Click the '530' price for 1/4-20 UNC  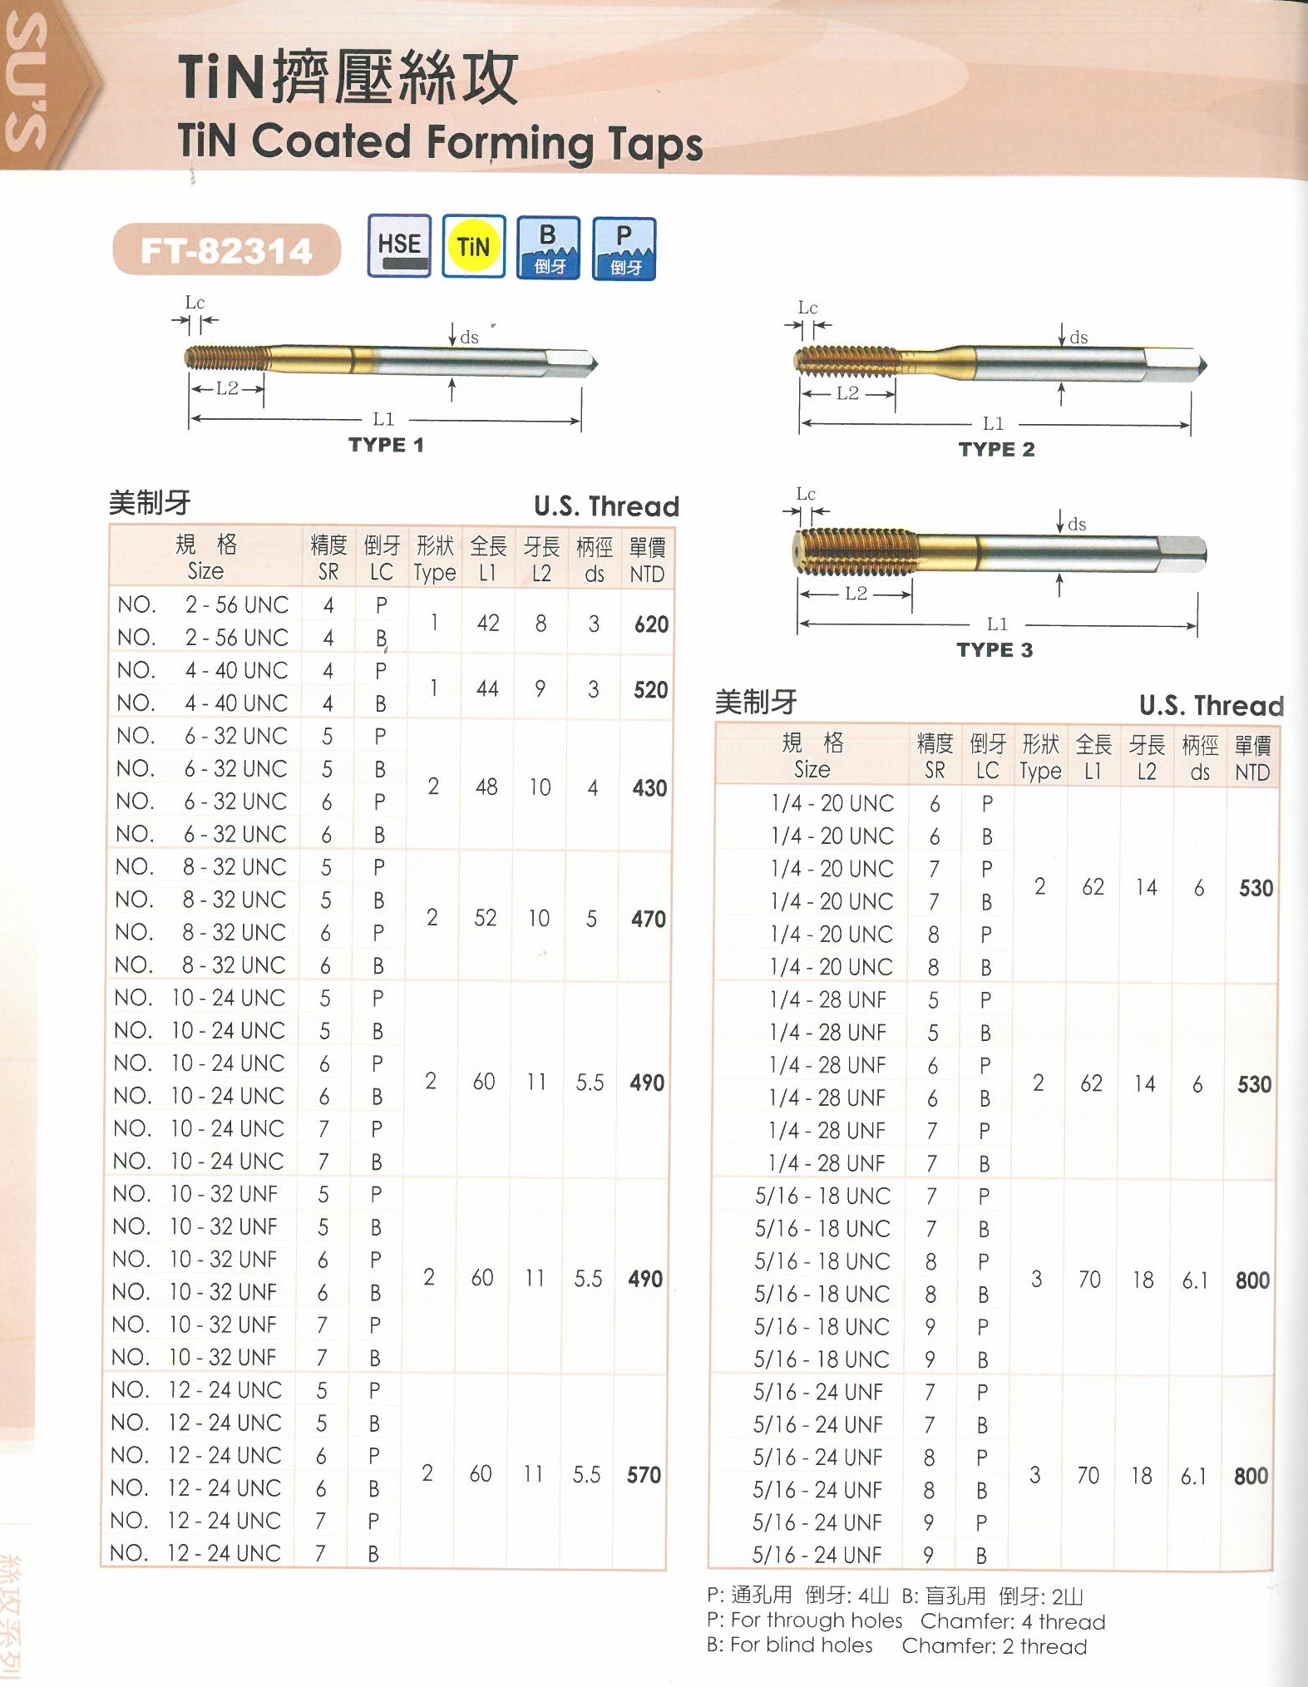pyautogui.click(x=1256, y=888)
